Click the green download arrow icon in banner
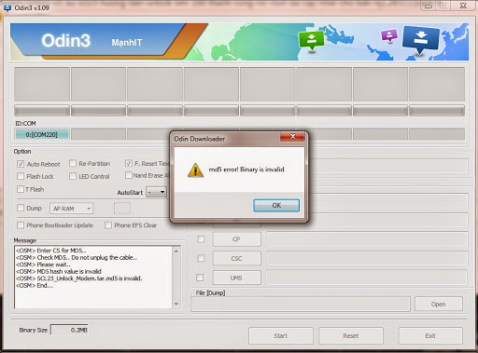This screenshot has width=478, height=353. [x=311, y=40]
